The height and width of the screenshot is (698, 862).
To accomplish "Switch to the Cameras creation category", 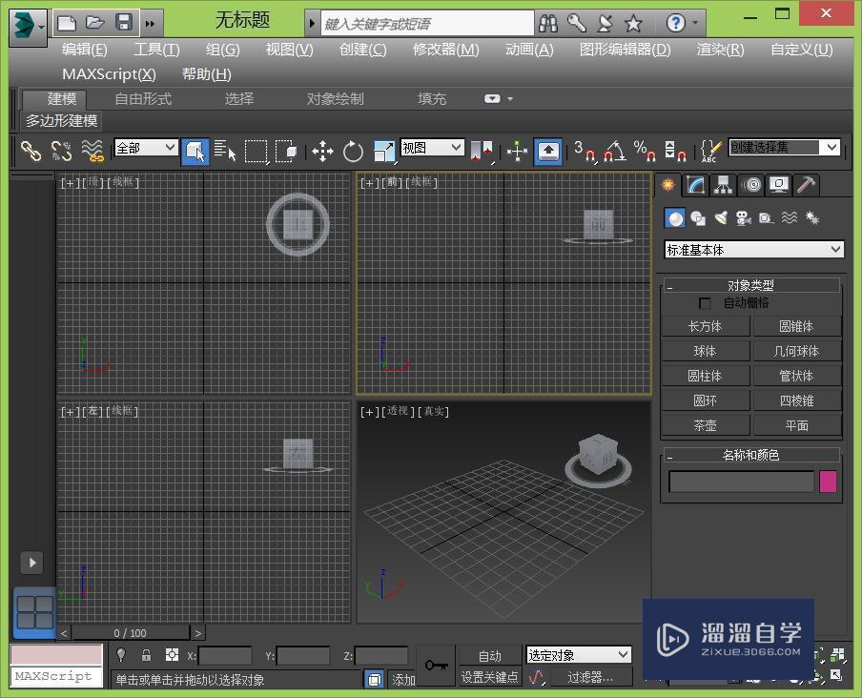I will coord(743,218).
